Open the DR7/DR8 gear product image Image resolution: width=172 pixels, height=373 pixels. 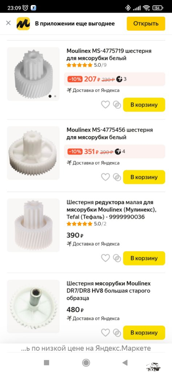point(33,306)
